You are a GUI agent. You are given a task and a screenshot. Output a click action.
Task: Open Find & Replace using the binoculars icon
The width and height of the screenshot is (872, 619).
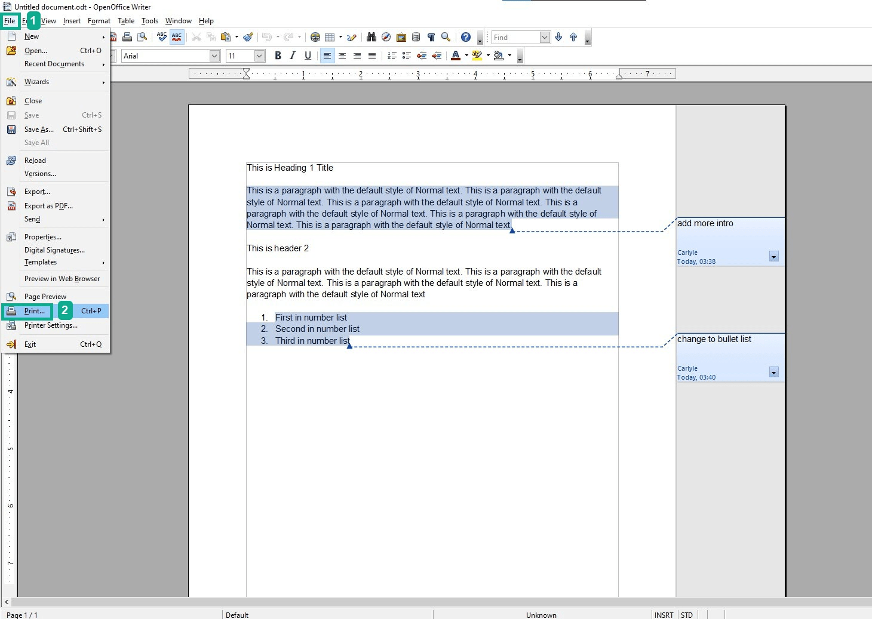pyautogui.click(x=371, y=37)
